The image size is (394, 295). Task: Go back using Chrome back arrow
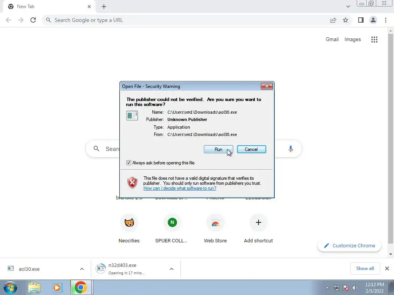click(8, 20)
